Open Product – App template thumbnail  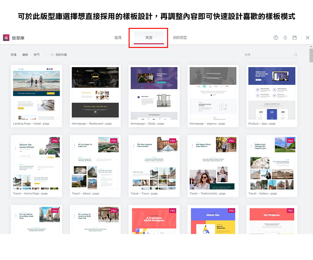point(272,93)
